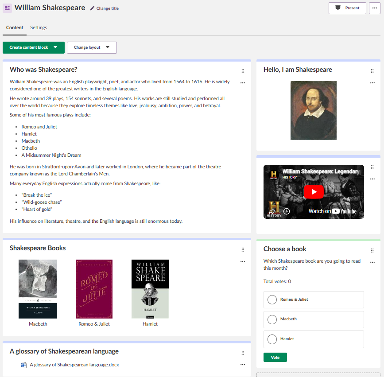Click the Romeo og Julie book cover
Viewport: 384px width, 377px height.
tap(94, 289)
